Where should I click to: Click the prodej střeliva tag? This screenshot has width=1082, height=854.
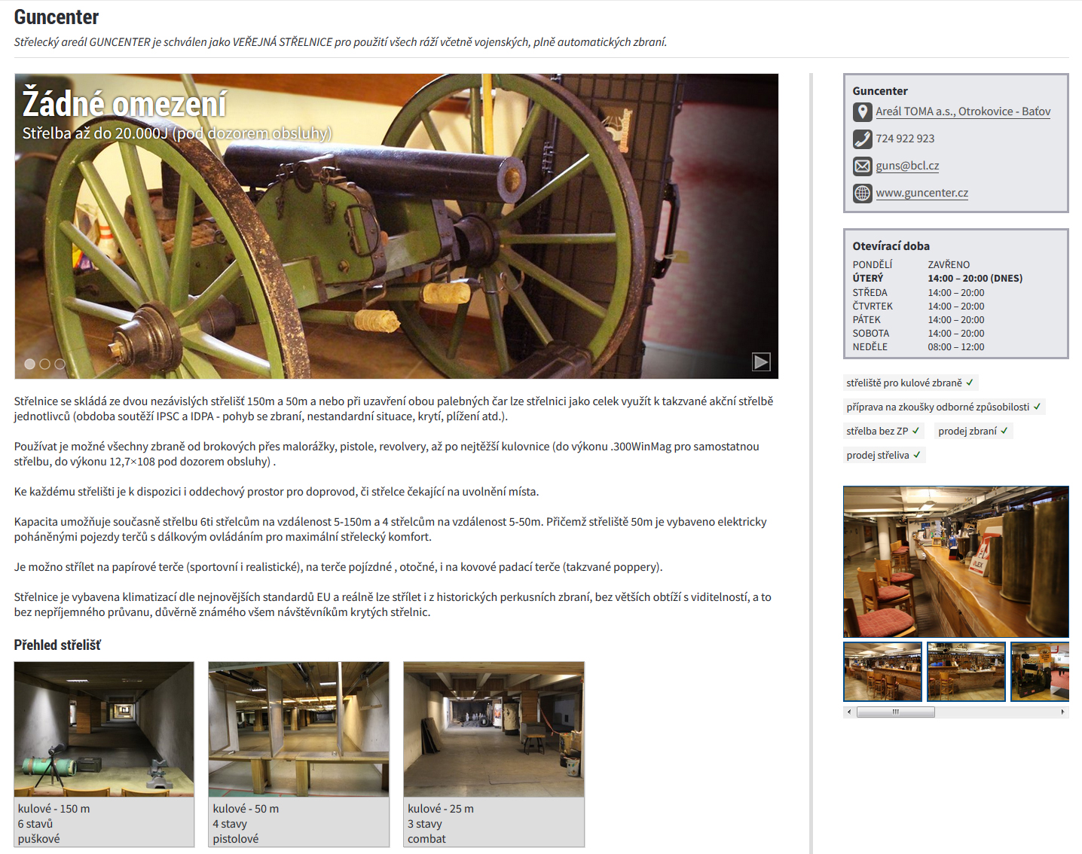tap(884, 455)
